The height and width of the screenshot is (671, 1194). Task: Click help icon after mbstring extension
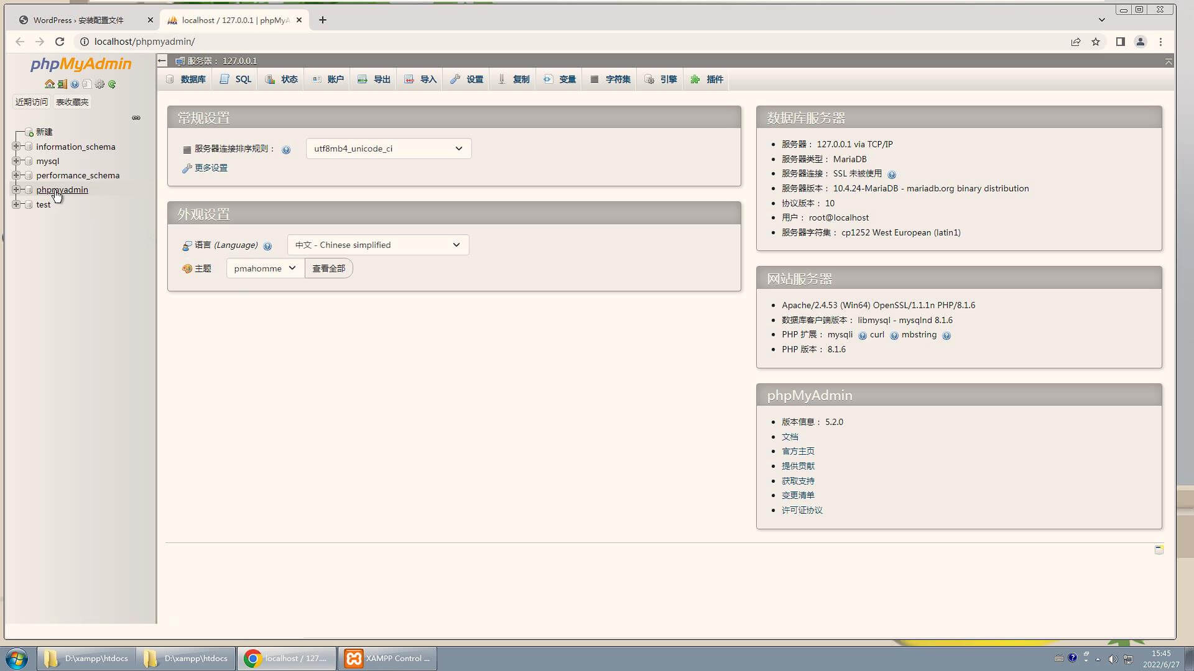tap(946, 335)
